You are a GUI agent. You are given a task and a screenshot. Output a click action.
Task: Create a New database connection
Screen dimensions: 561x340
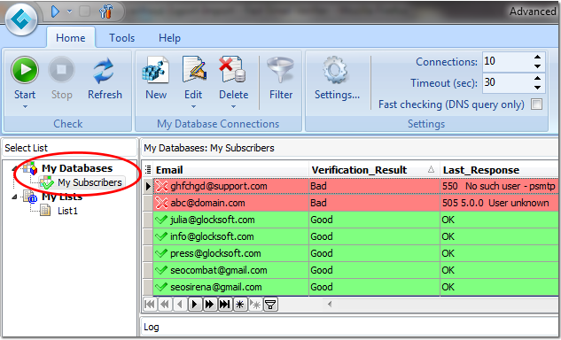click(x=156, y=78)
